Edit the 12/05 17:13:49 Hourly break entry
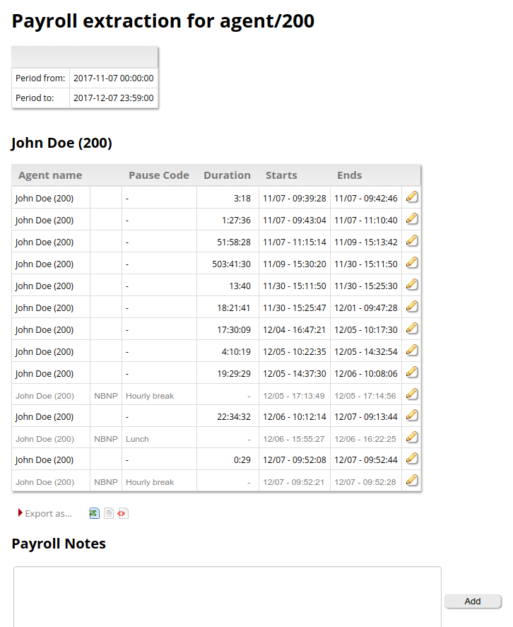Viewport: 513px width, 627px height. (x=411, y=394)
